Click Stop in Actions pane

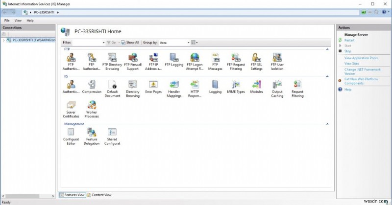pos(347,51)
